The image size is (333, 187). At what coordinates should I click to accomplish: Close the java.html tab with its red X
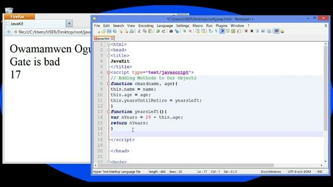[112, 38]
